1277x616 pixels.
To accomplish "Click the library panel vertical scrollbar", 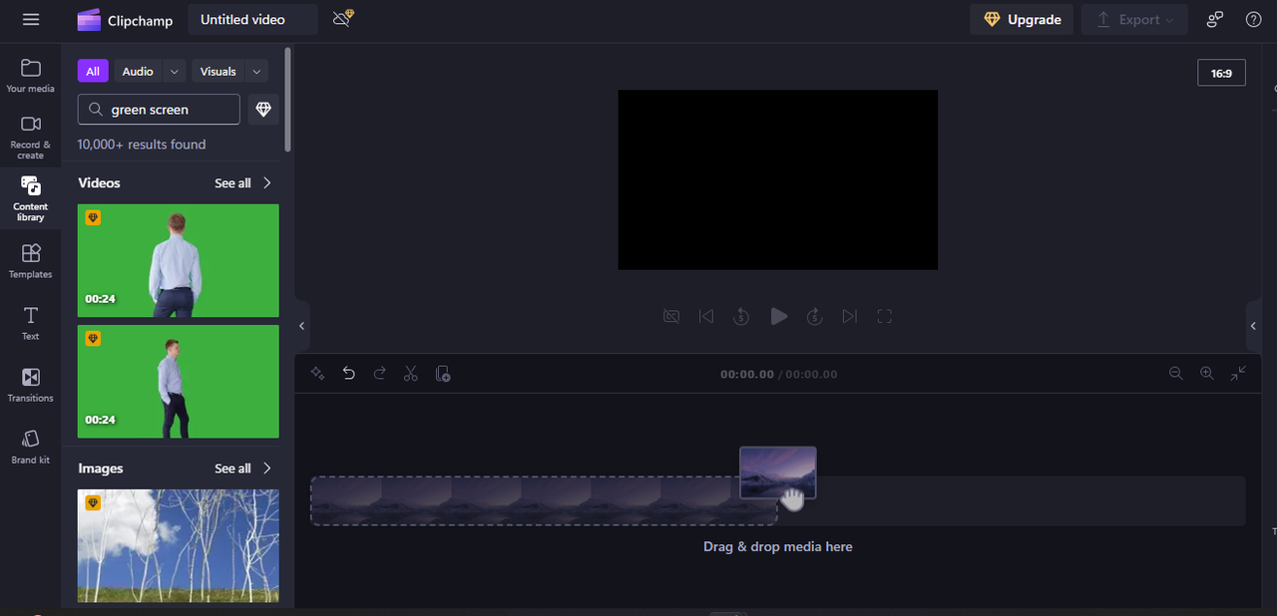I will pyautogui.click(x=288, y=100).
